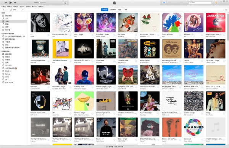
Task: Switch to the For You tab
Action: [113, 10]
